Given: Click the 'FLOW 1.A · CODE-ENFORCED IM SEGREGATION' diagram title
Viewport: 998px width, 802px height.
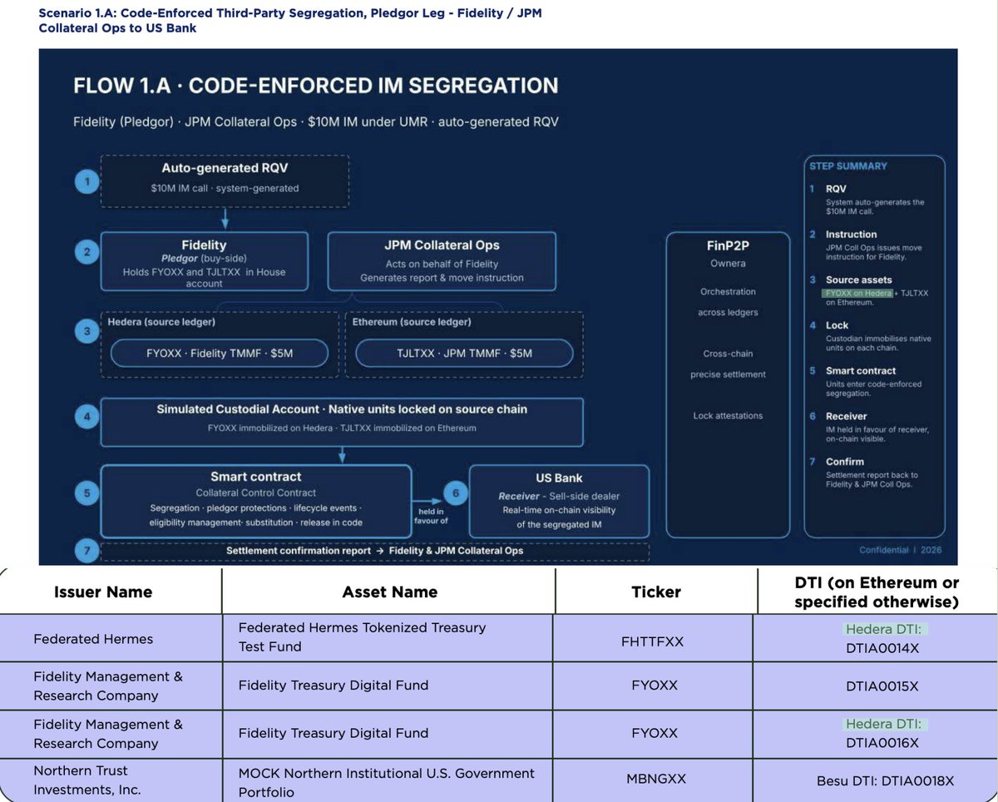Looking at the screenshot, I should point(316,86).
